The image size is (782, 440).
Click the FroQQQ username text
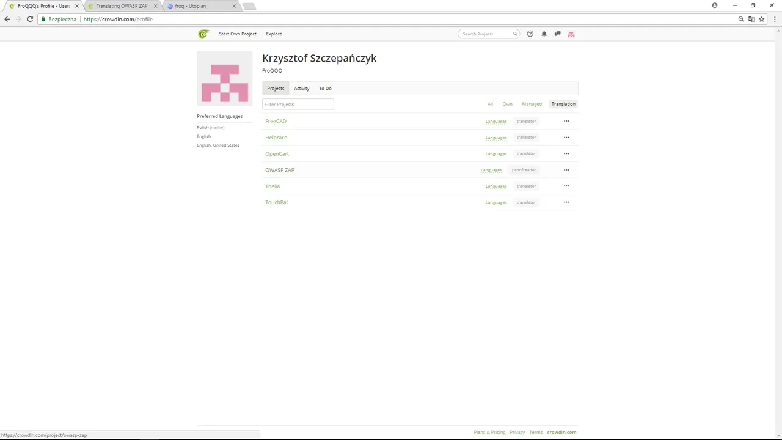(x=272, y=71)
